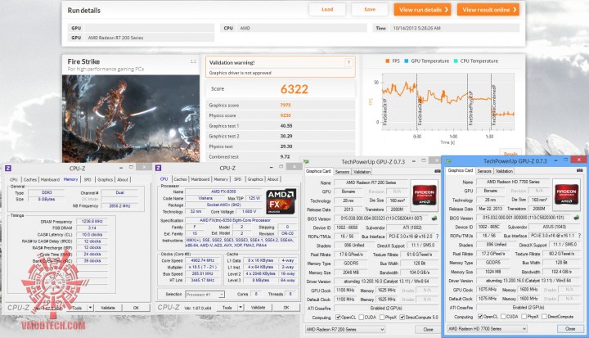Select Memory tab in CPU-Z CPU window
589x338 pixels.
pos(221,179)
